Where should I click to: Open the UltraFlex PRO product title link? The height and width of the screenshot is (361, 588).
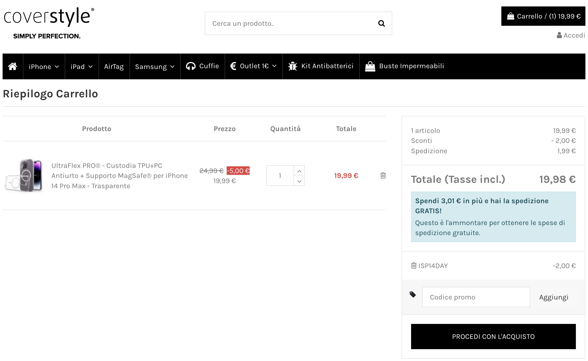120,176
